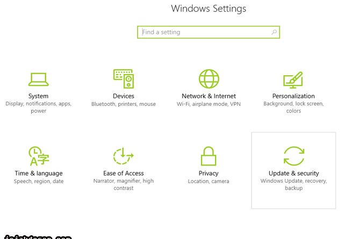This screenshot has width=344, height=239.
Task: Open the Ease of Access icon
Action: 123,156
